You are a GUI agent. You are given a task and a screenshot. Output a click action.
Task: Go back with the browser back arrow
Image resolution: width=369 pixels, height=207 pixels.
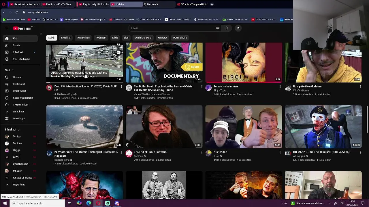click(x=4, y=12)
